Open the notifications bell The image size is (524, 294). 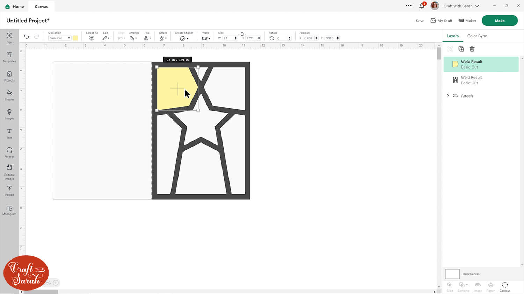(x=422, y=6)
